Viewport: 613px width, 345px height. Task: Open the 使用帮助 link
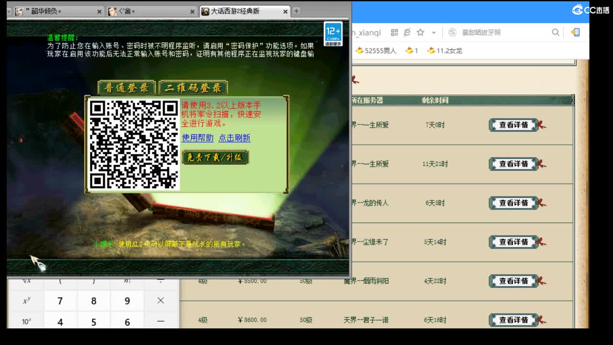click(x=198, y=138)
